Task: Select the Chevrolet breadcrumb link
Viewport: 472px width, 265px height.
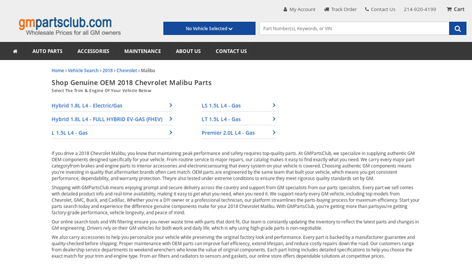Action: point(127,70)
